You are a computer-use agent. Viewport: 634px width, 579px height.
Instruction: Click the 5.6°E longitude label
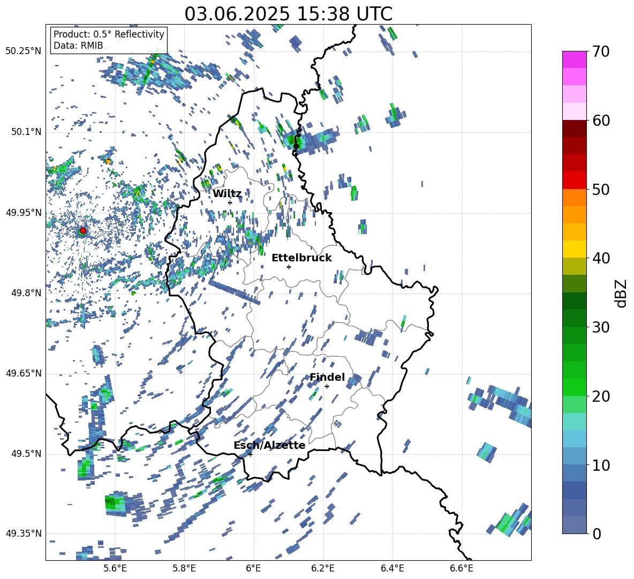[x=115, y=568]
